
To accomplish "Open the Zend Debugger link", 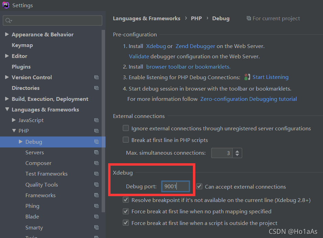I will pos(195,46).
